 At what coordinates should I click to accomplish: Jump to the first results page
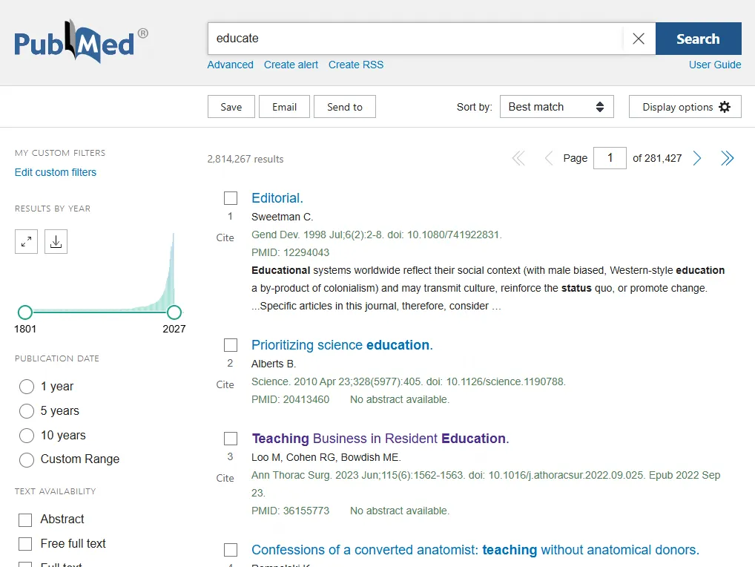click(x=518, y=158)
